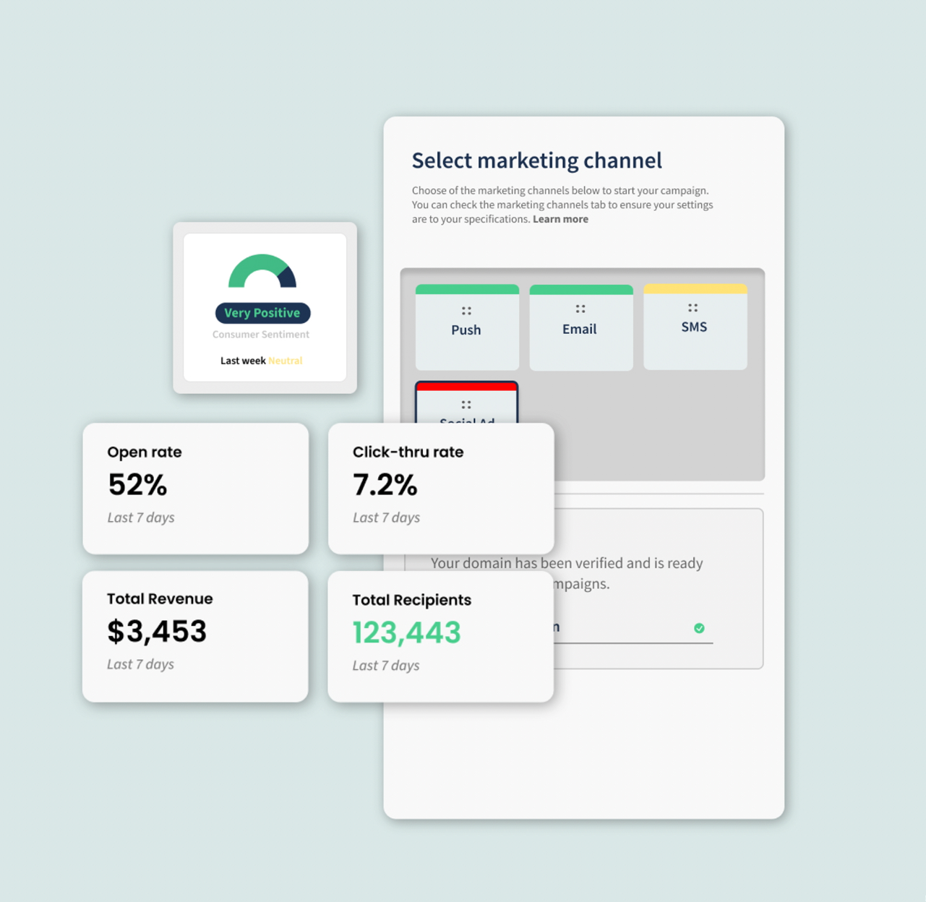Open the Learn more link
This screenshot has height=902, width=926.
[560, 219]
